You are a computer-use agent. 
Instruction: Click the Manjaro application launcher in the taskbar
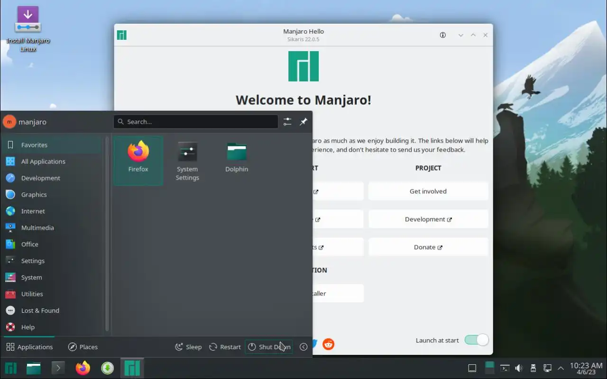11,368
